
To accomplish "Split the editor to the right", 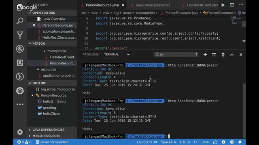I will click(232, 5).
